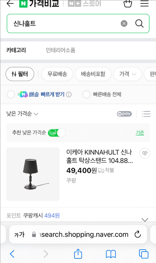Select 빠른배송 전체 radio option
The height and width of the screenshot is (263, 156).
86,95
